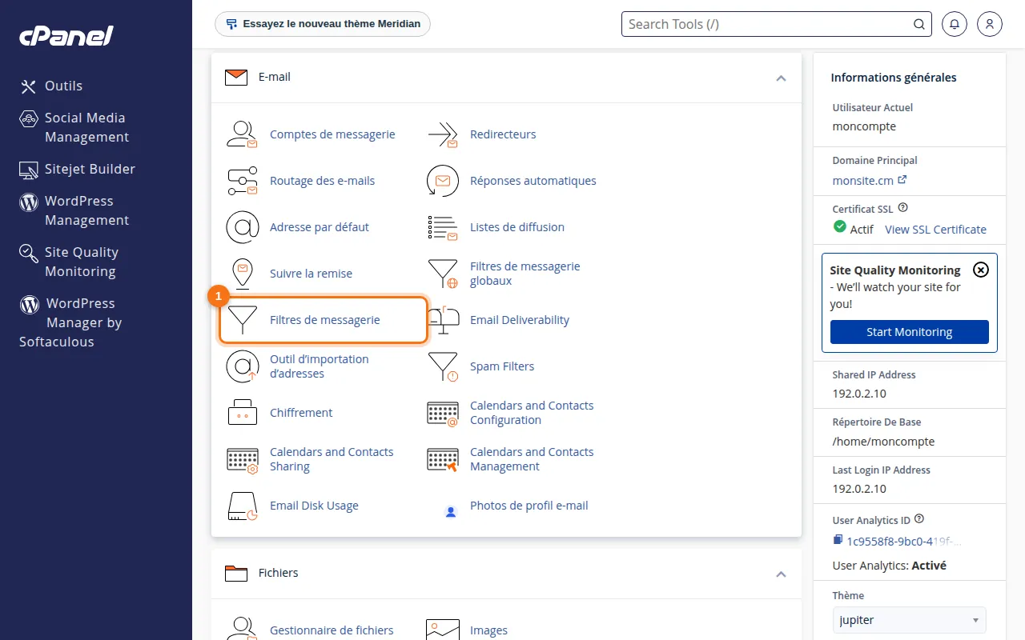Click the Réponses automatiques icon
1025x640 pixels.
point(443,181)
